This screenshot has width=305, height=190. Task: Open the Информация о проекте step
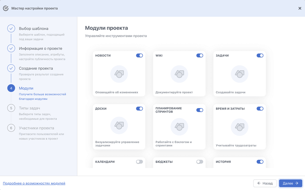[41, 48]
